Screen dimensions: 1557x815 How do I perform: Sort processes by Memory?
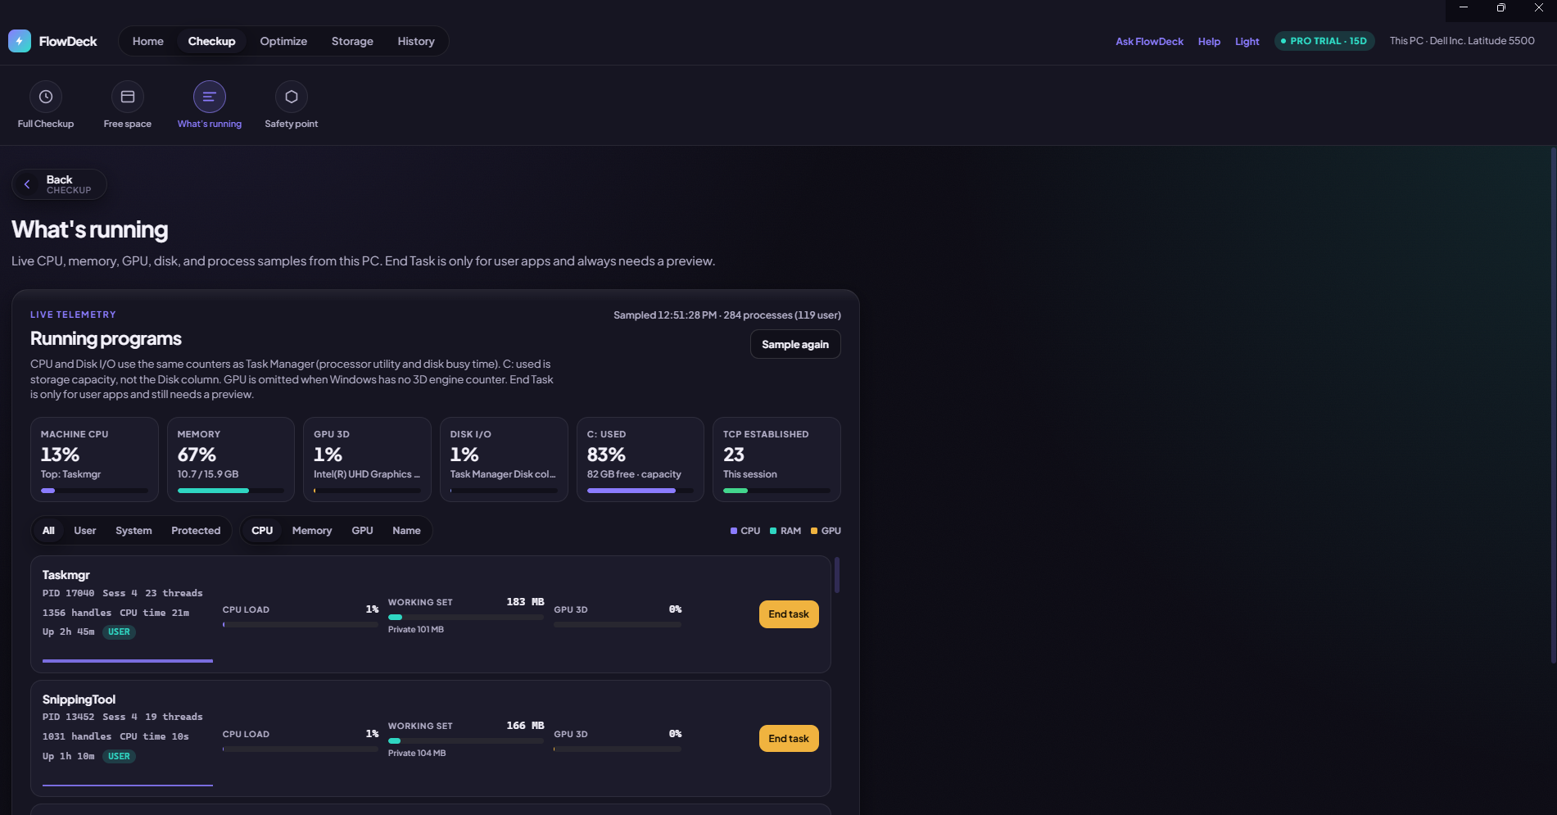[x=312, y=531]
